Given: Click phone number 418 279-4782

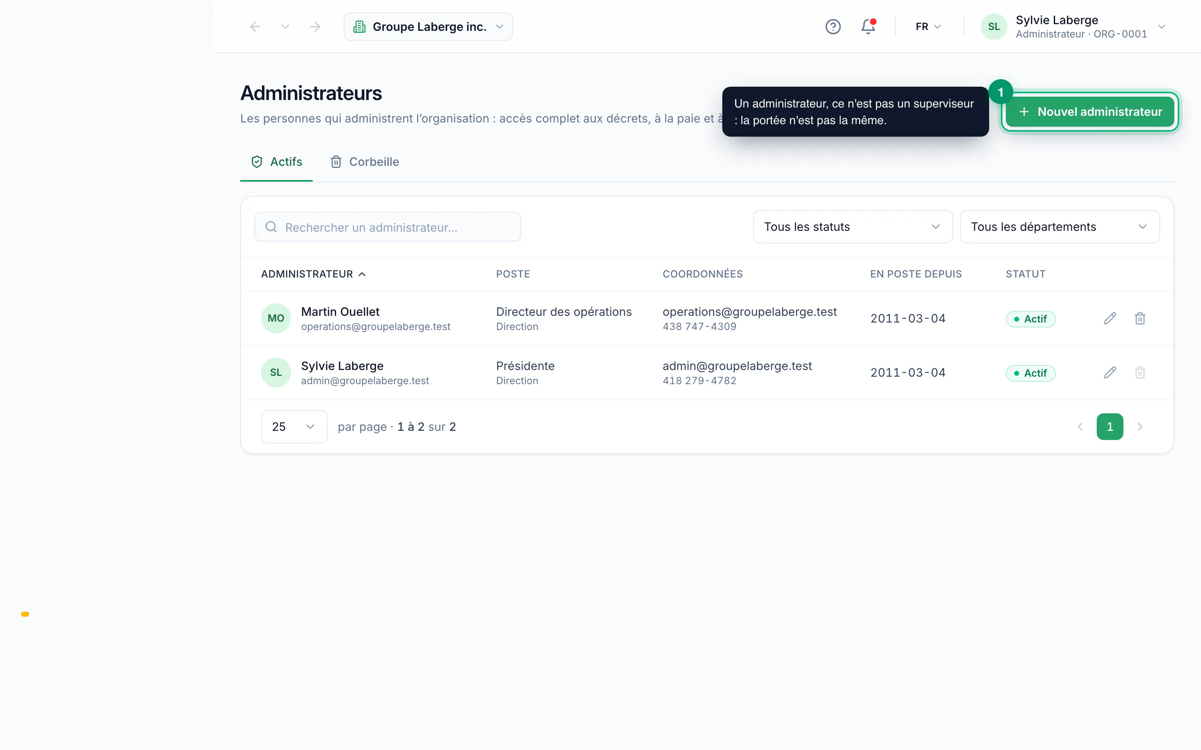Looking at the screenshot, I should pyautogui.click(x=699, y=381).
